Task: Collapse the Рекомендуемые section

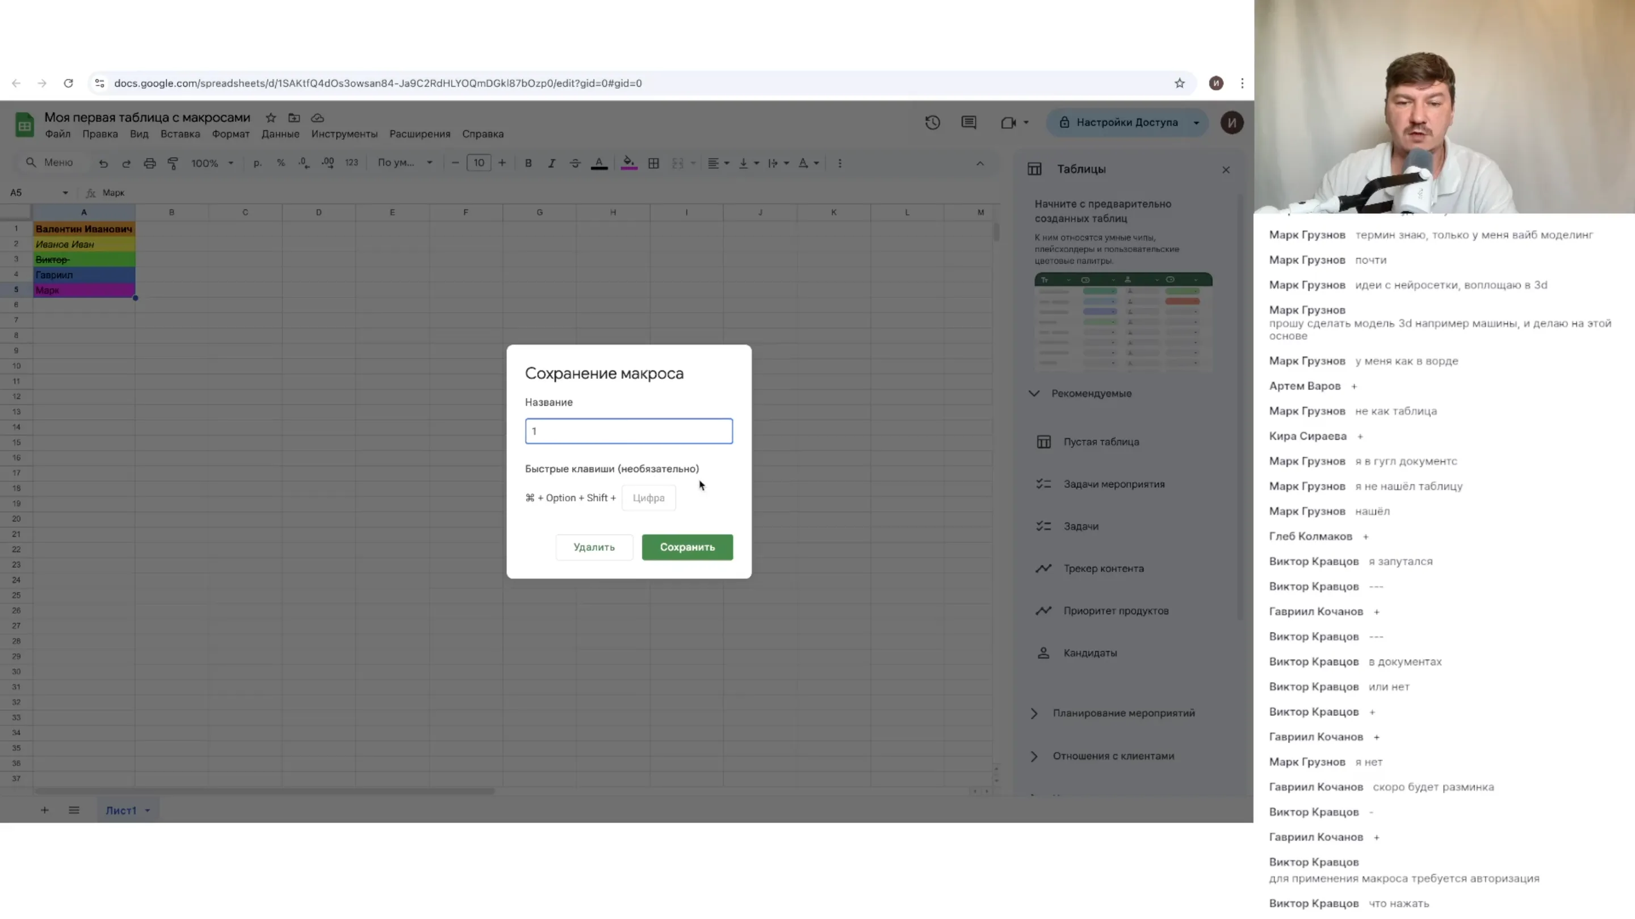Action: (x=1034, y=393)
